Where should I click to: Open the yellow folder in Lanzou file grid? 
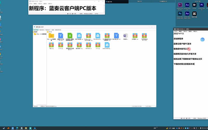pyautogui.click(x=51, y=36)
